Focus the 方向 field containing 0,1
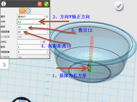 29,22
